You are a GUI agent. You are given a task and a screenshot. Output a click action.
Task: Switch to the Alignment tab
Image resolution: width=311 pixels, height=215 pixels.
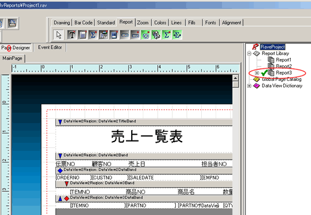point(231,23)
